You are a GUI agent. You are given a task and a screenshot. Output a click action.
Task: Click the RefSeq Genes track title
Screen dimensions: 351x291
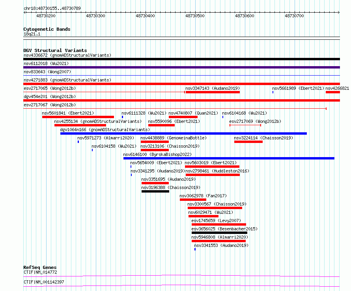click(x=40, y=267)
